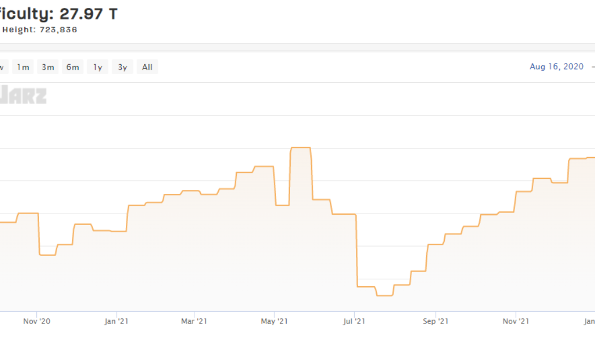
Task: Click the Jan '21 axis label
Action: click(117, 320)
